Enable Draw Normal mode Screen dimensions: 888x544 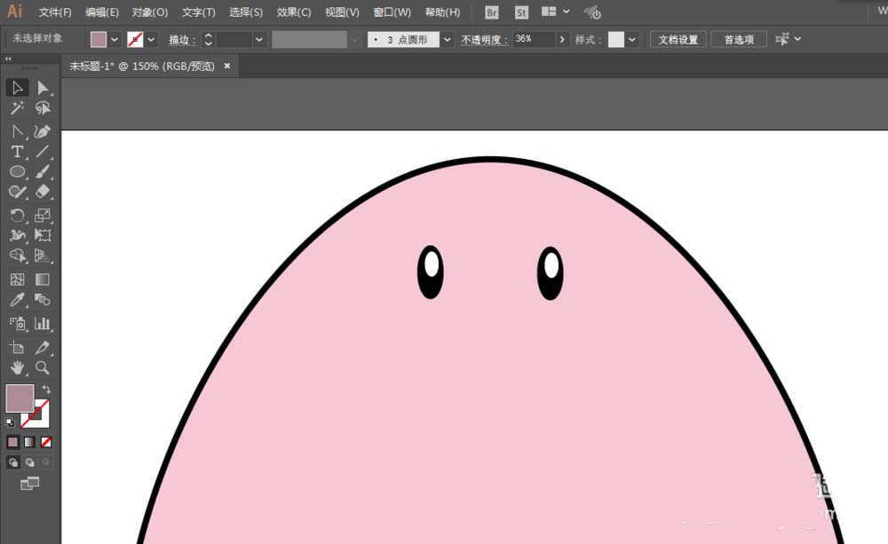(x=12, y=462)
